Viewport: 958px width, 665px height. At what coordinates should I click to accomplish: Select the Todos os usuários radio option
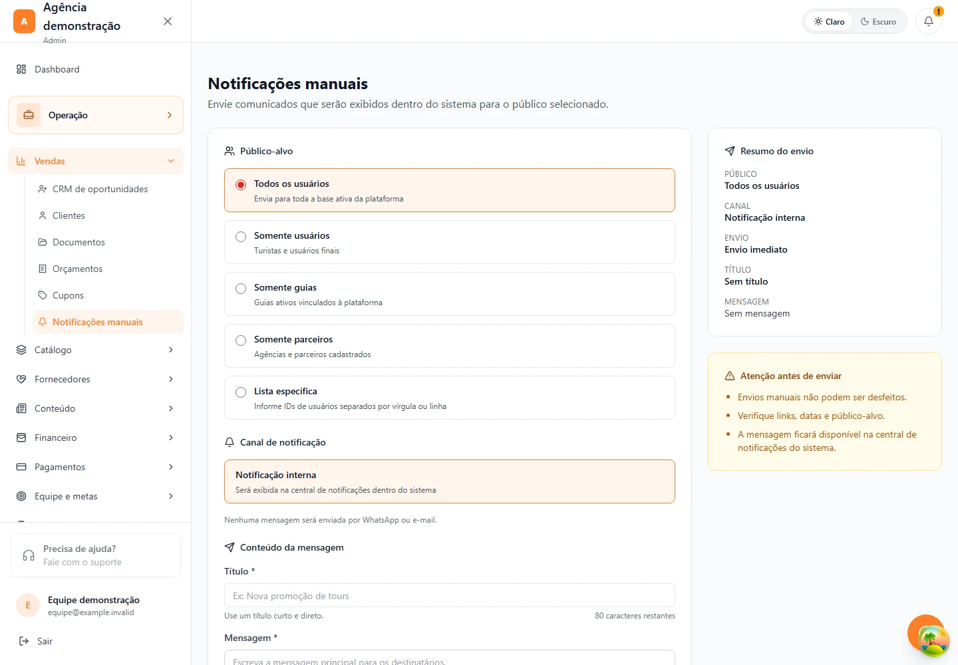tap(241, 185)
